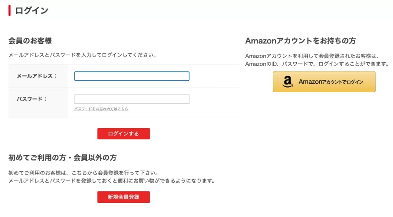The width and height of the screenshot is (393, 217).
Task: Click the gray cell containing パスワード label
Action: point(38,103)
